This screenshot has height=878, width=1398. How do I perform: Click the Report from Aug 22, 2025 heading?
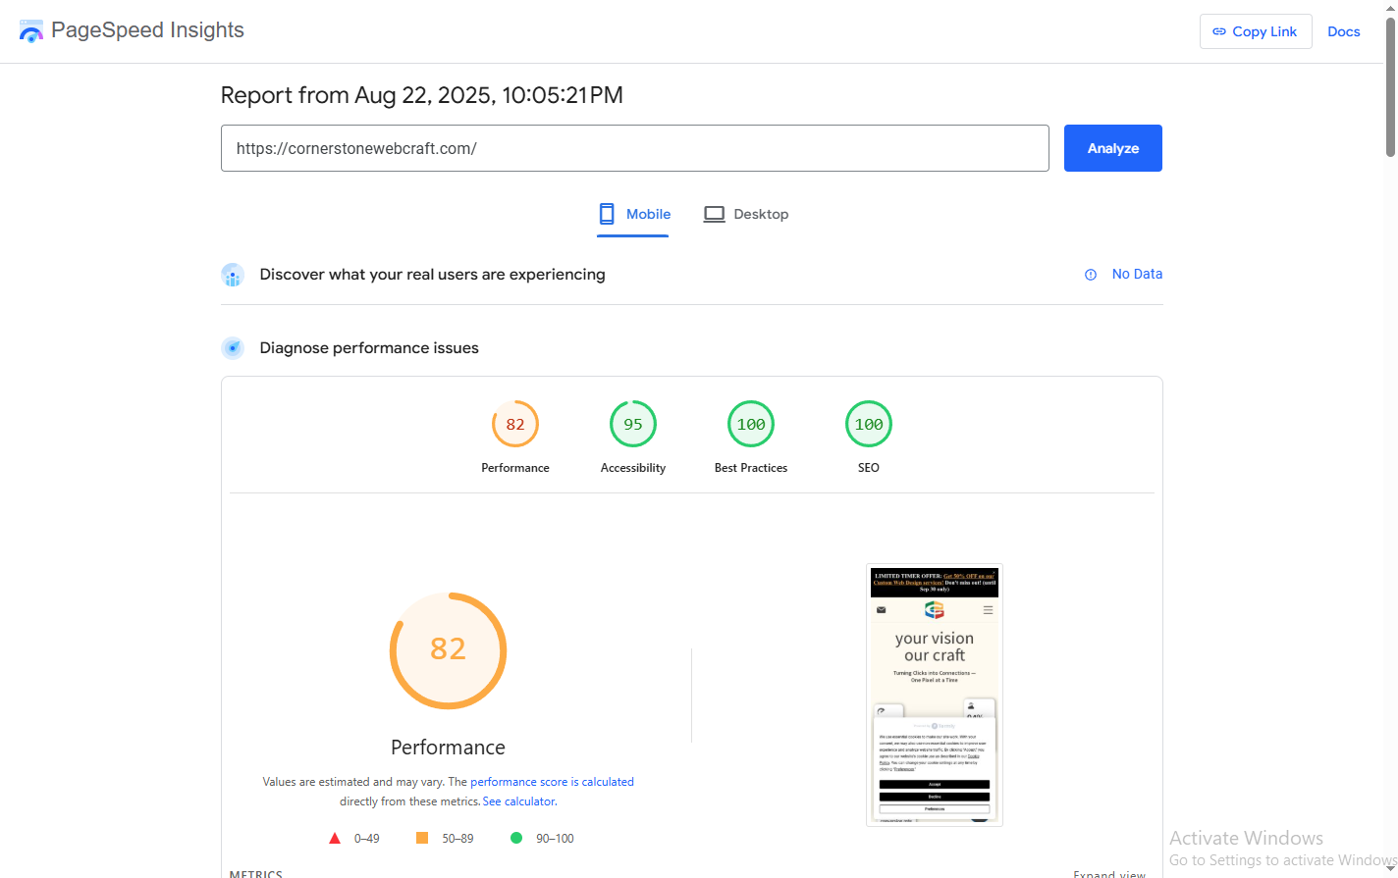click(x=422, y=95)
